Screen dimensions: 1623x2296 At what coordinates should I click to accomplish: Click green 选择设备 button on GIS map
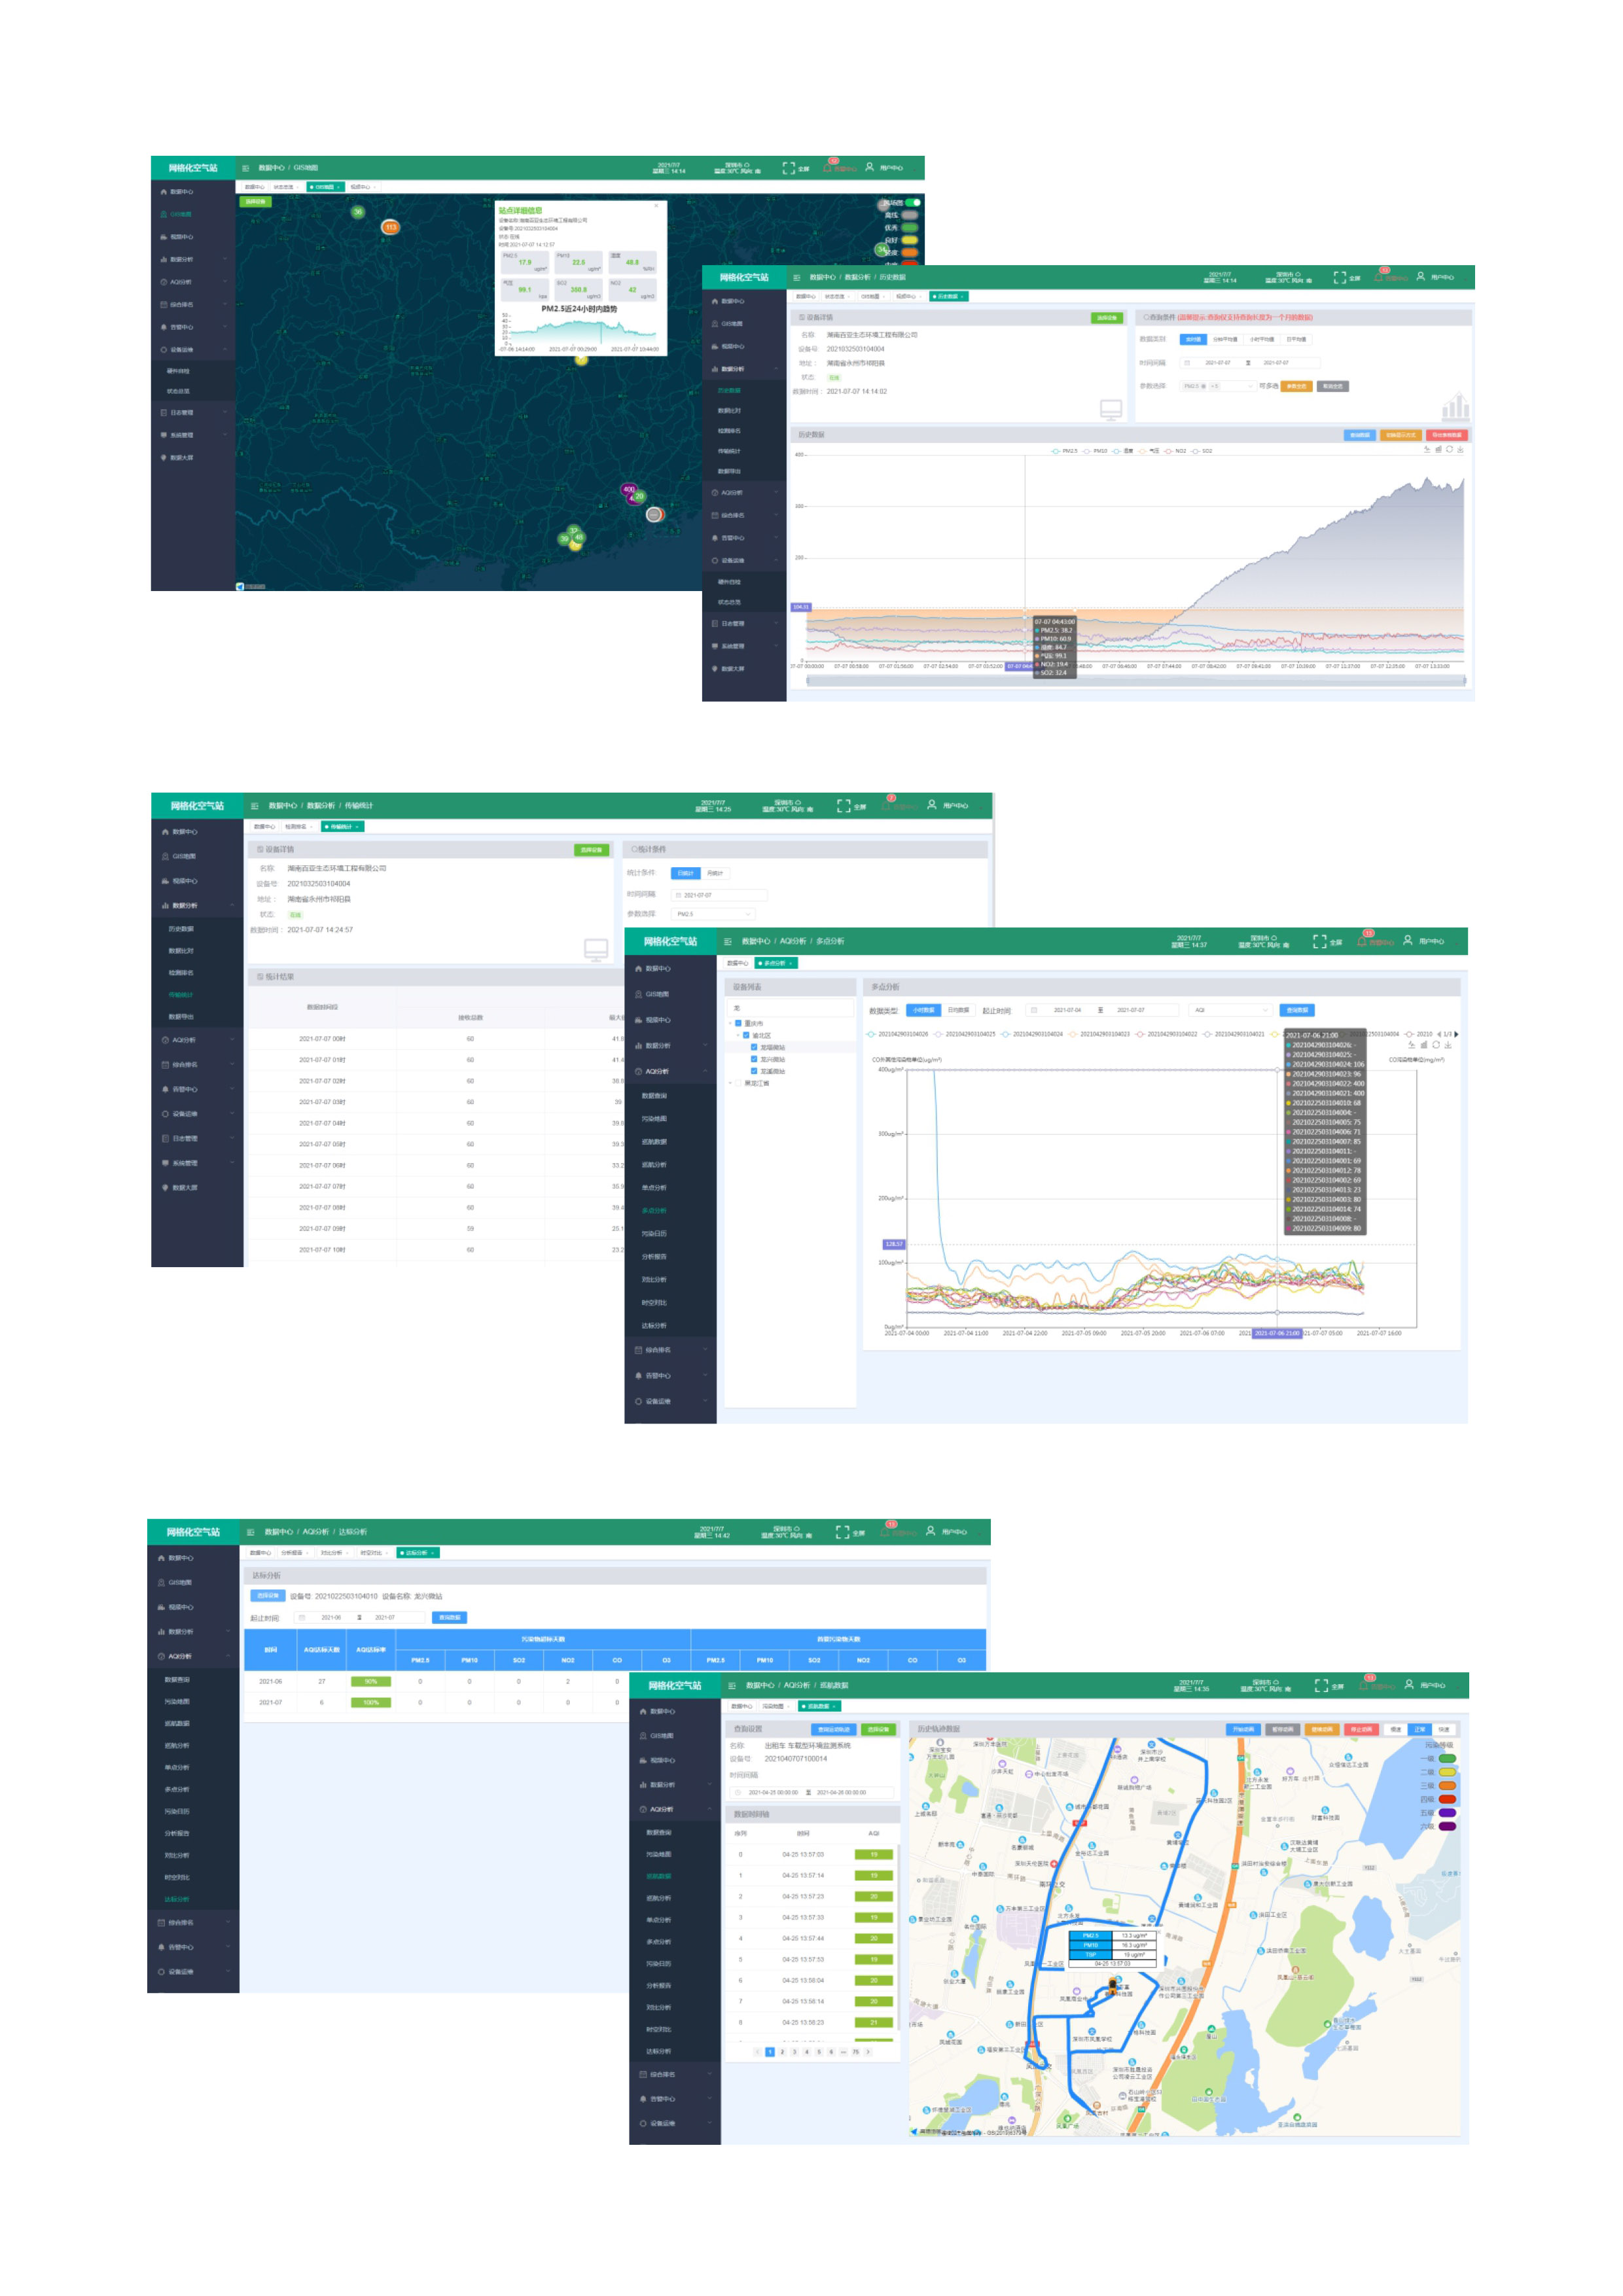(x=255, y=202)
